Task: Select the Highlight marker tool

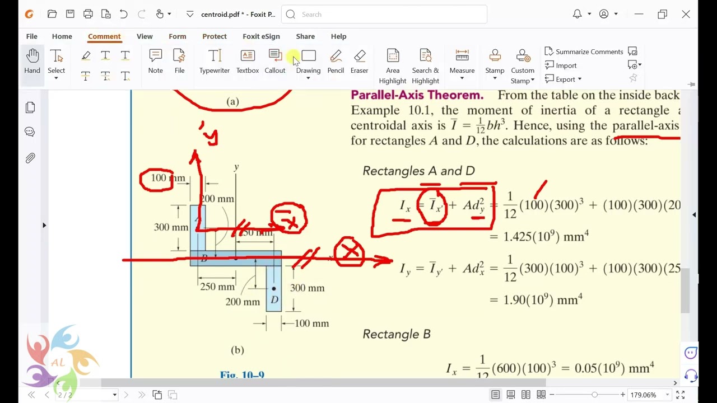Action: (86, 55)
